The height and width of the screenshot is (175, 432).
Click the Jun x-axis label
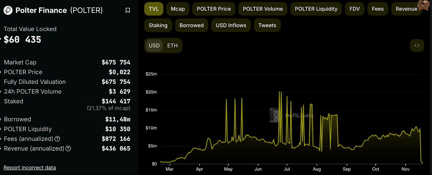pyautogui.click(x=258, y=169)
